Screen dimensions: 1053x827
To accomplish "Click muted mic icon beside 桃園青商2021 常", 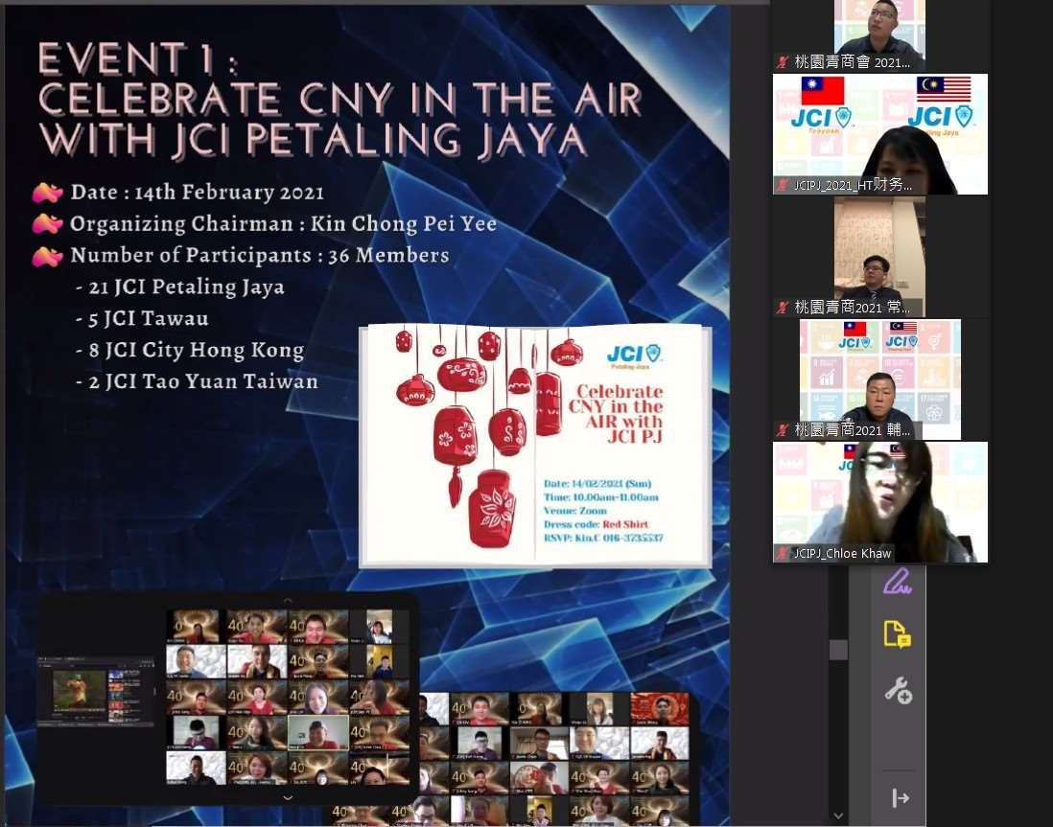I will pos(783,308).
